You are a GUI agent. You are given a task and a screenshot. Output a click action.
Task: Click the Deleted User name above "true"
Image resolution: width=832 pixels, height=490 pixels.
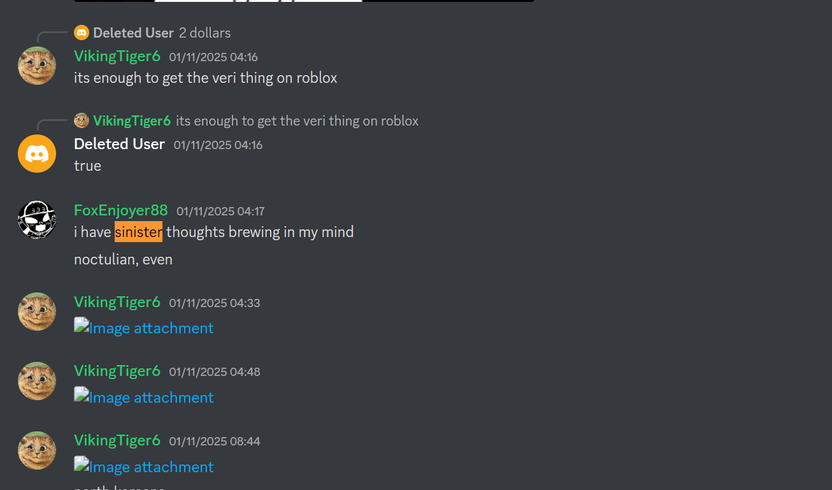(119, 144)
